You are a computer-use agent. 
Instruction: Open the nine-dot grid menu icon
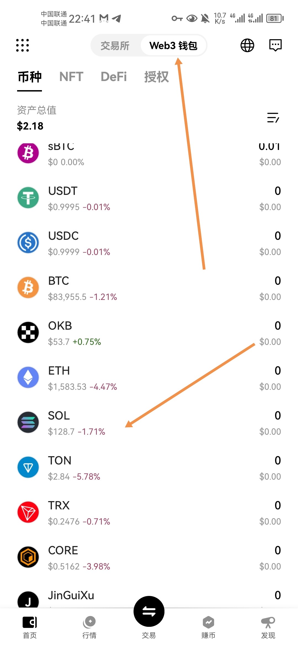pyautogui.click(x=22, y=45)
